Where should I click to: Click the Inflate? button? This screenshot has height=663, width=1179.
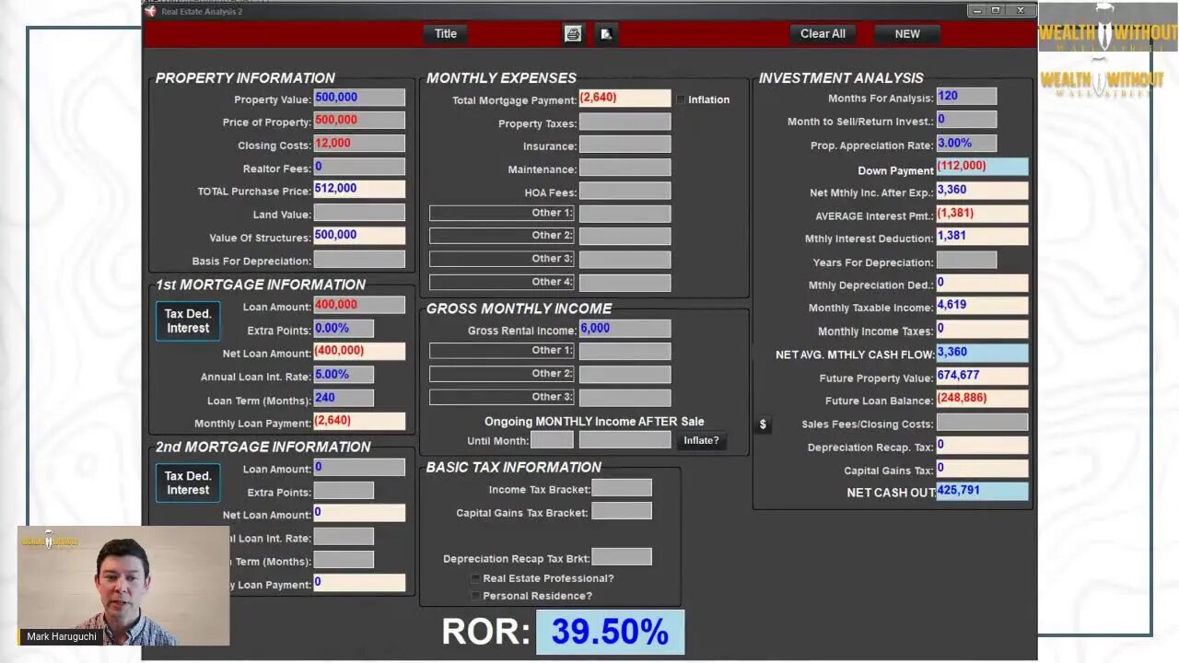pyautogui.click(x=701, y=441)
